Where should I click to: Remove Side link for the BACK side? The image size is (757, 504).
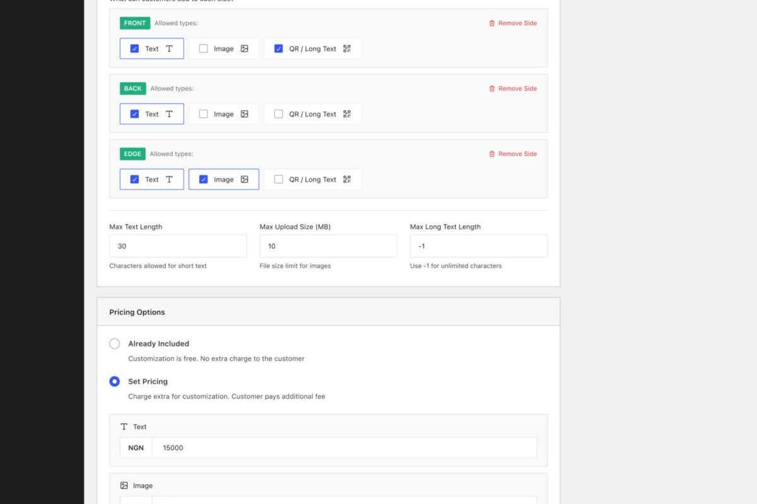point(517,89)
